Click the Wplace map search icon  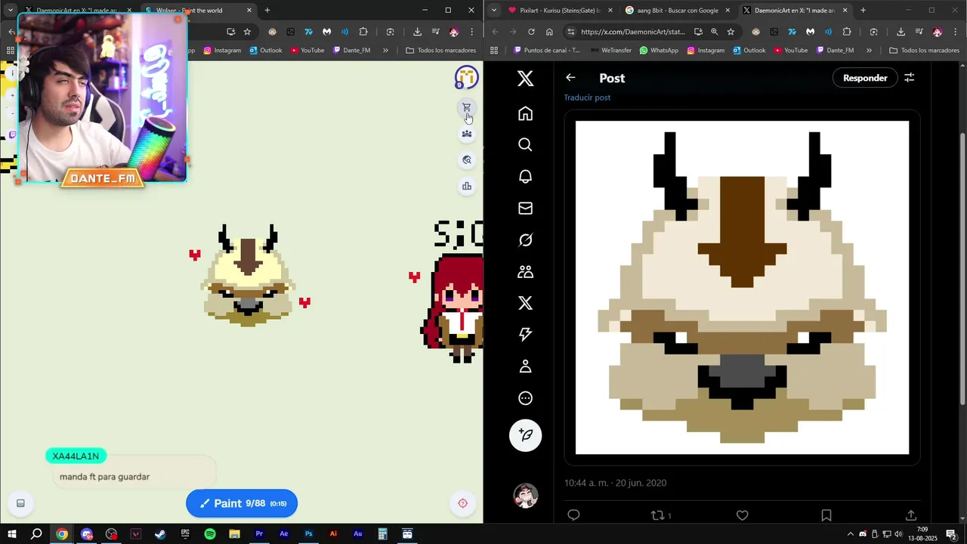coord(467,160)
